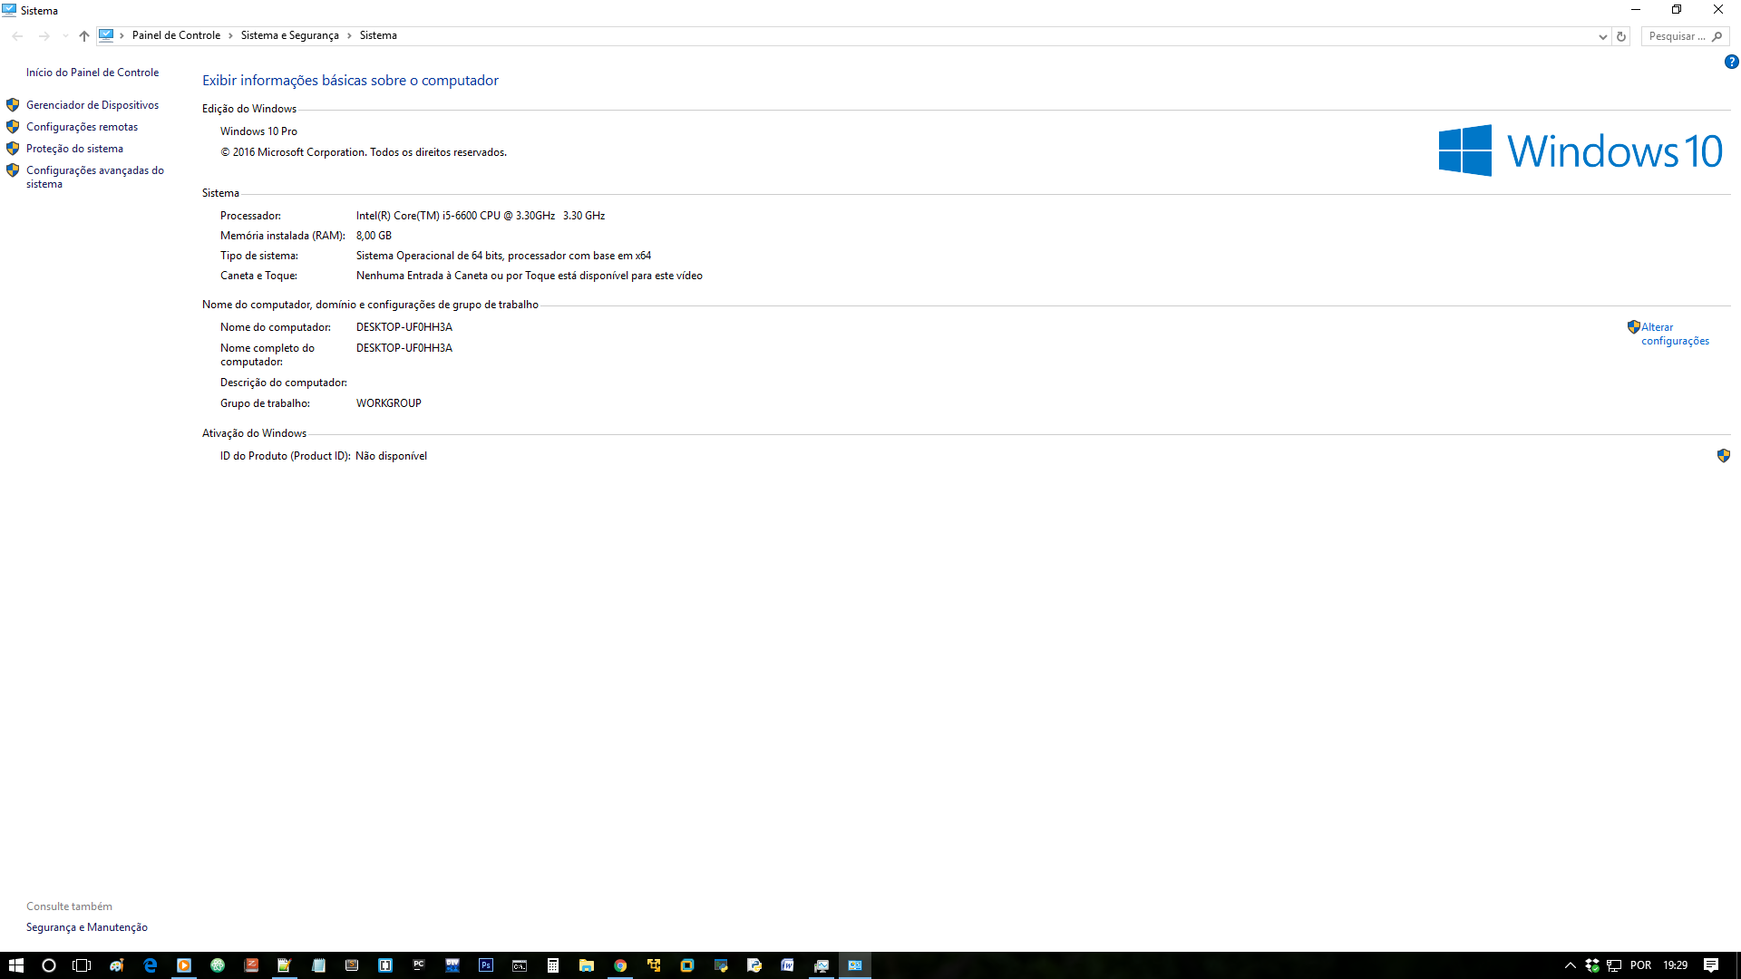Image resolution: width=1741 pixels, height=979 pixels.
Task: Open Task View in taskbar
Action: coord(82,965)
